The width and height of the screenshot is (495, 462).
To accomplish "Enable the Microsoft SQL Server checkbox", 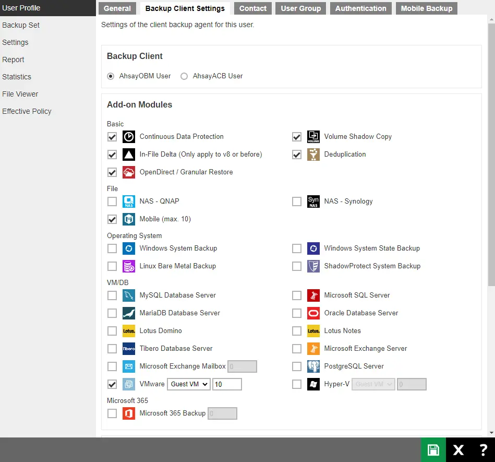I will pyautogui.click(x=297, y=295).
